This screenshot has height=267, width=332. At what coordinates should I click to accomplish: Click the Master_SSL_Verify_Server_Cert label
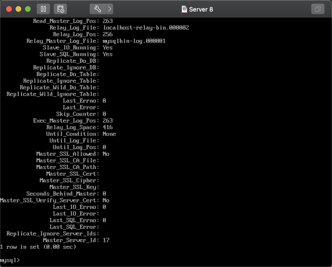[x=49, y=200]
